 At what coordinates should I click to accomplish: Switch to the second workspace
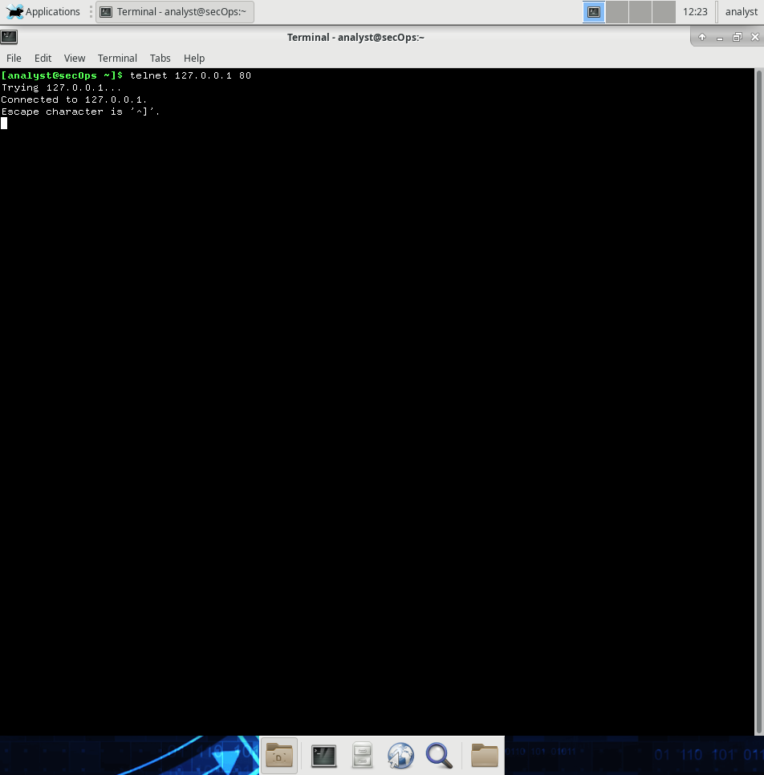(617, 12)
